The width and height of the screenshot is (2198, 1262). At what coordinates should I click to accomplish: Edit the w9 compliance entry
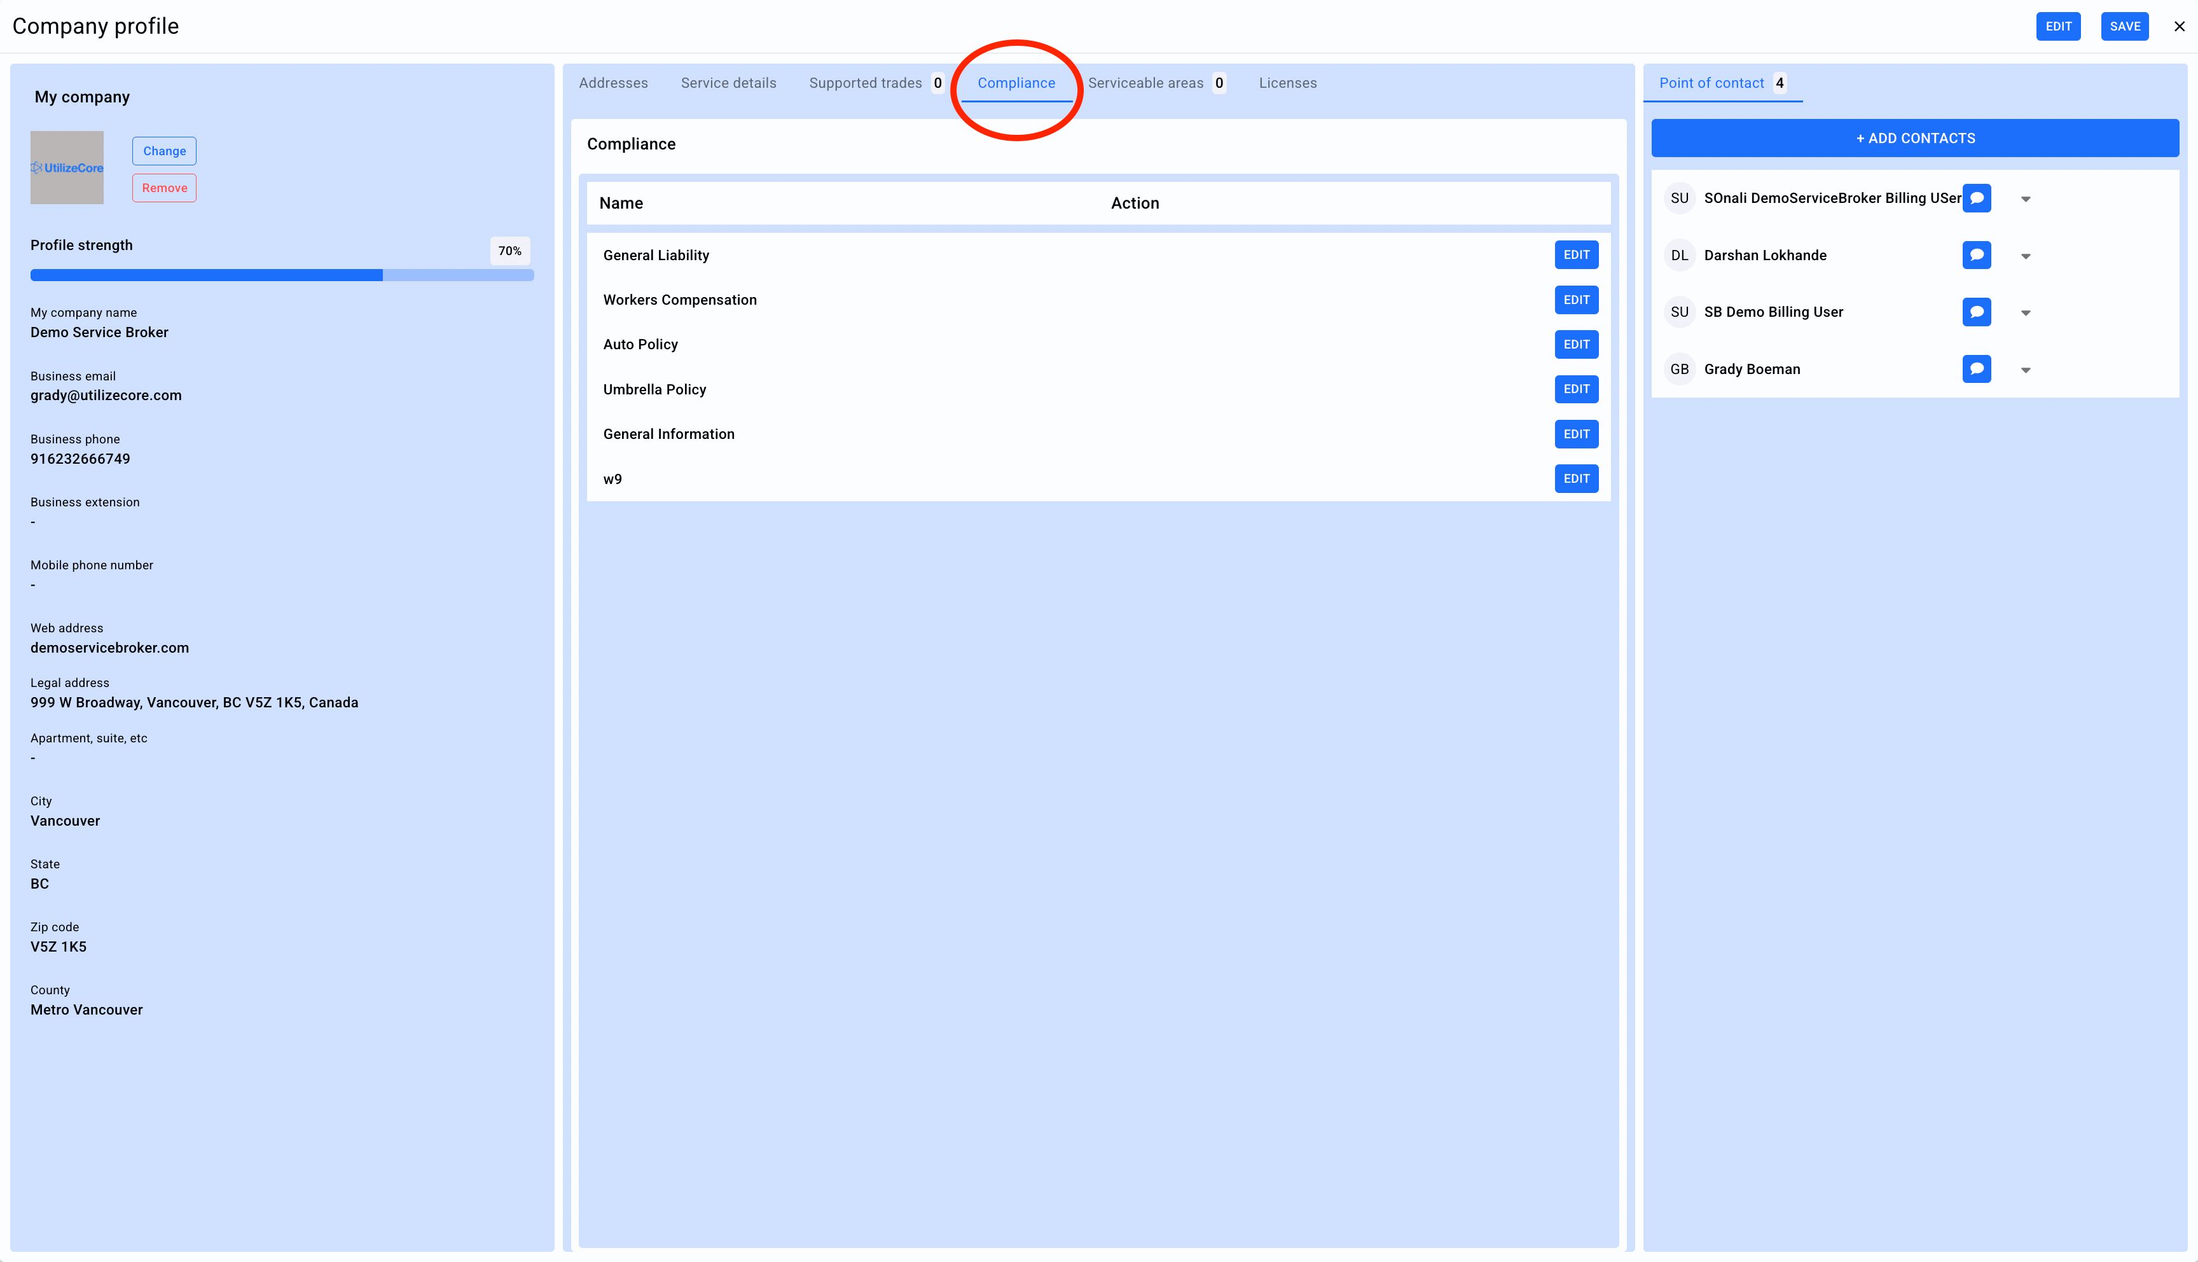tap(1575, 478)
